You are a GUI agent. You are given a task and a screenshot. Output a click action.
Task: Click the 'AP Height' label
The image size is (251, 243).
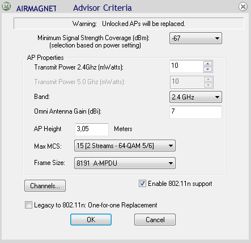pos(48,129)
